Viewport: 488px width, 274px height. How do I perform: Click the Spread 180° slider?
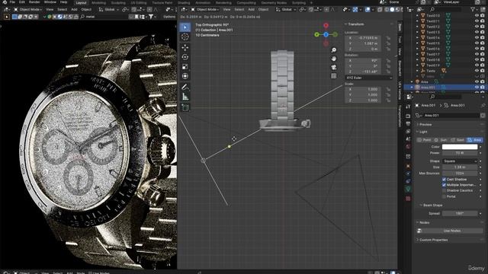[460, 213]
